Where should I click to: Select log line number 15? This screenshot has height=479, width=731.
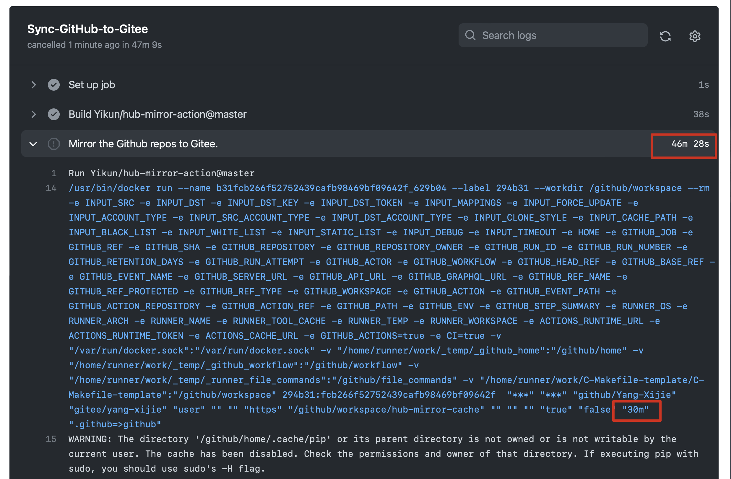tap(51, 439)
